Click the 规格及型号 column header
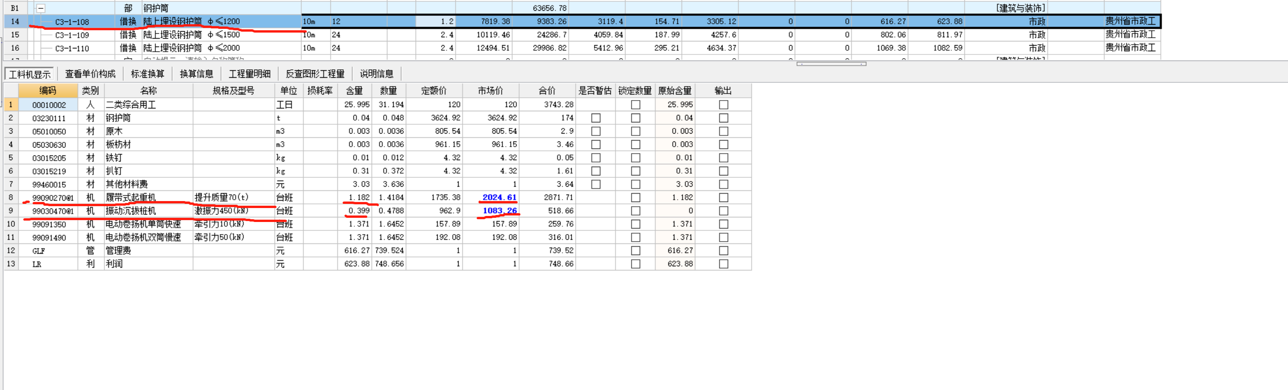This screenshot has height=390, width=1288. click(234, 90)
